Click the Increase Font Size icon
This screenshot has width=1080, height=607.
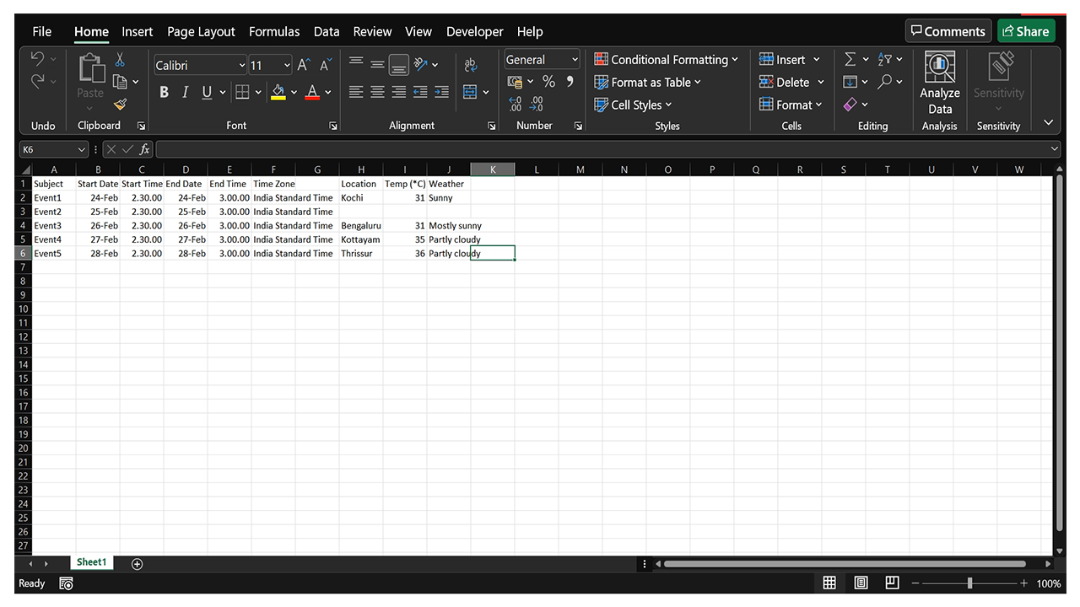[x=304, y=65]
